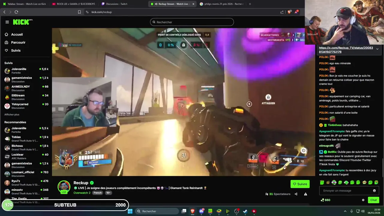The image size is (384, 216).
Task: Open site settings icon beside URL
Action: 87,12
